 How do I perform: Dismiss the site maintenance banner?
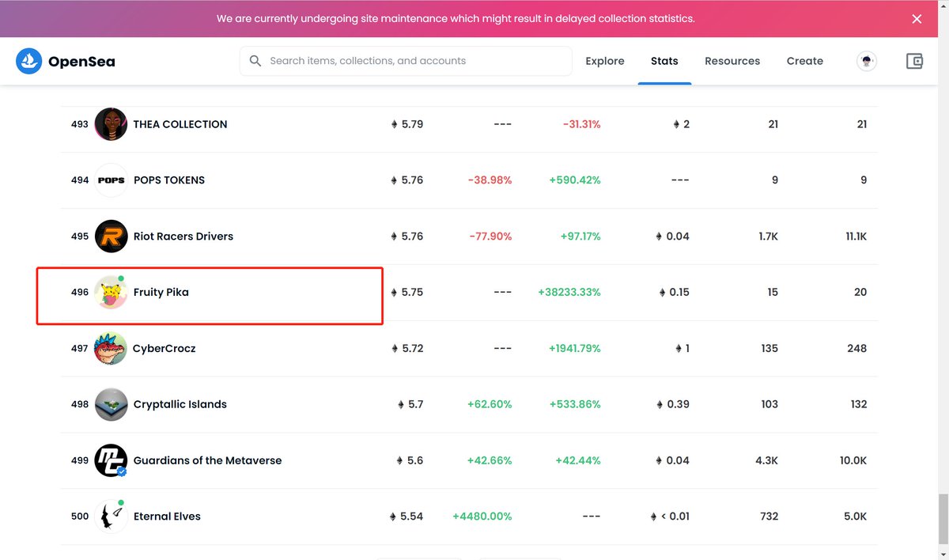click(x=917, y=18)
